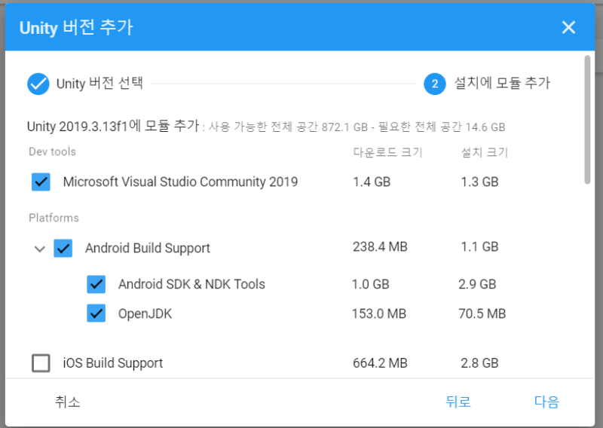Viewport: 603px width, 428px height.
Task: Enable iOS Build Support checkbox
Action: (41, 363)
